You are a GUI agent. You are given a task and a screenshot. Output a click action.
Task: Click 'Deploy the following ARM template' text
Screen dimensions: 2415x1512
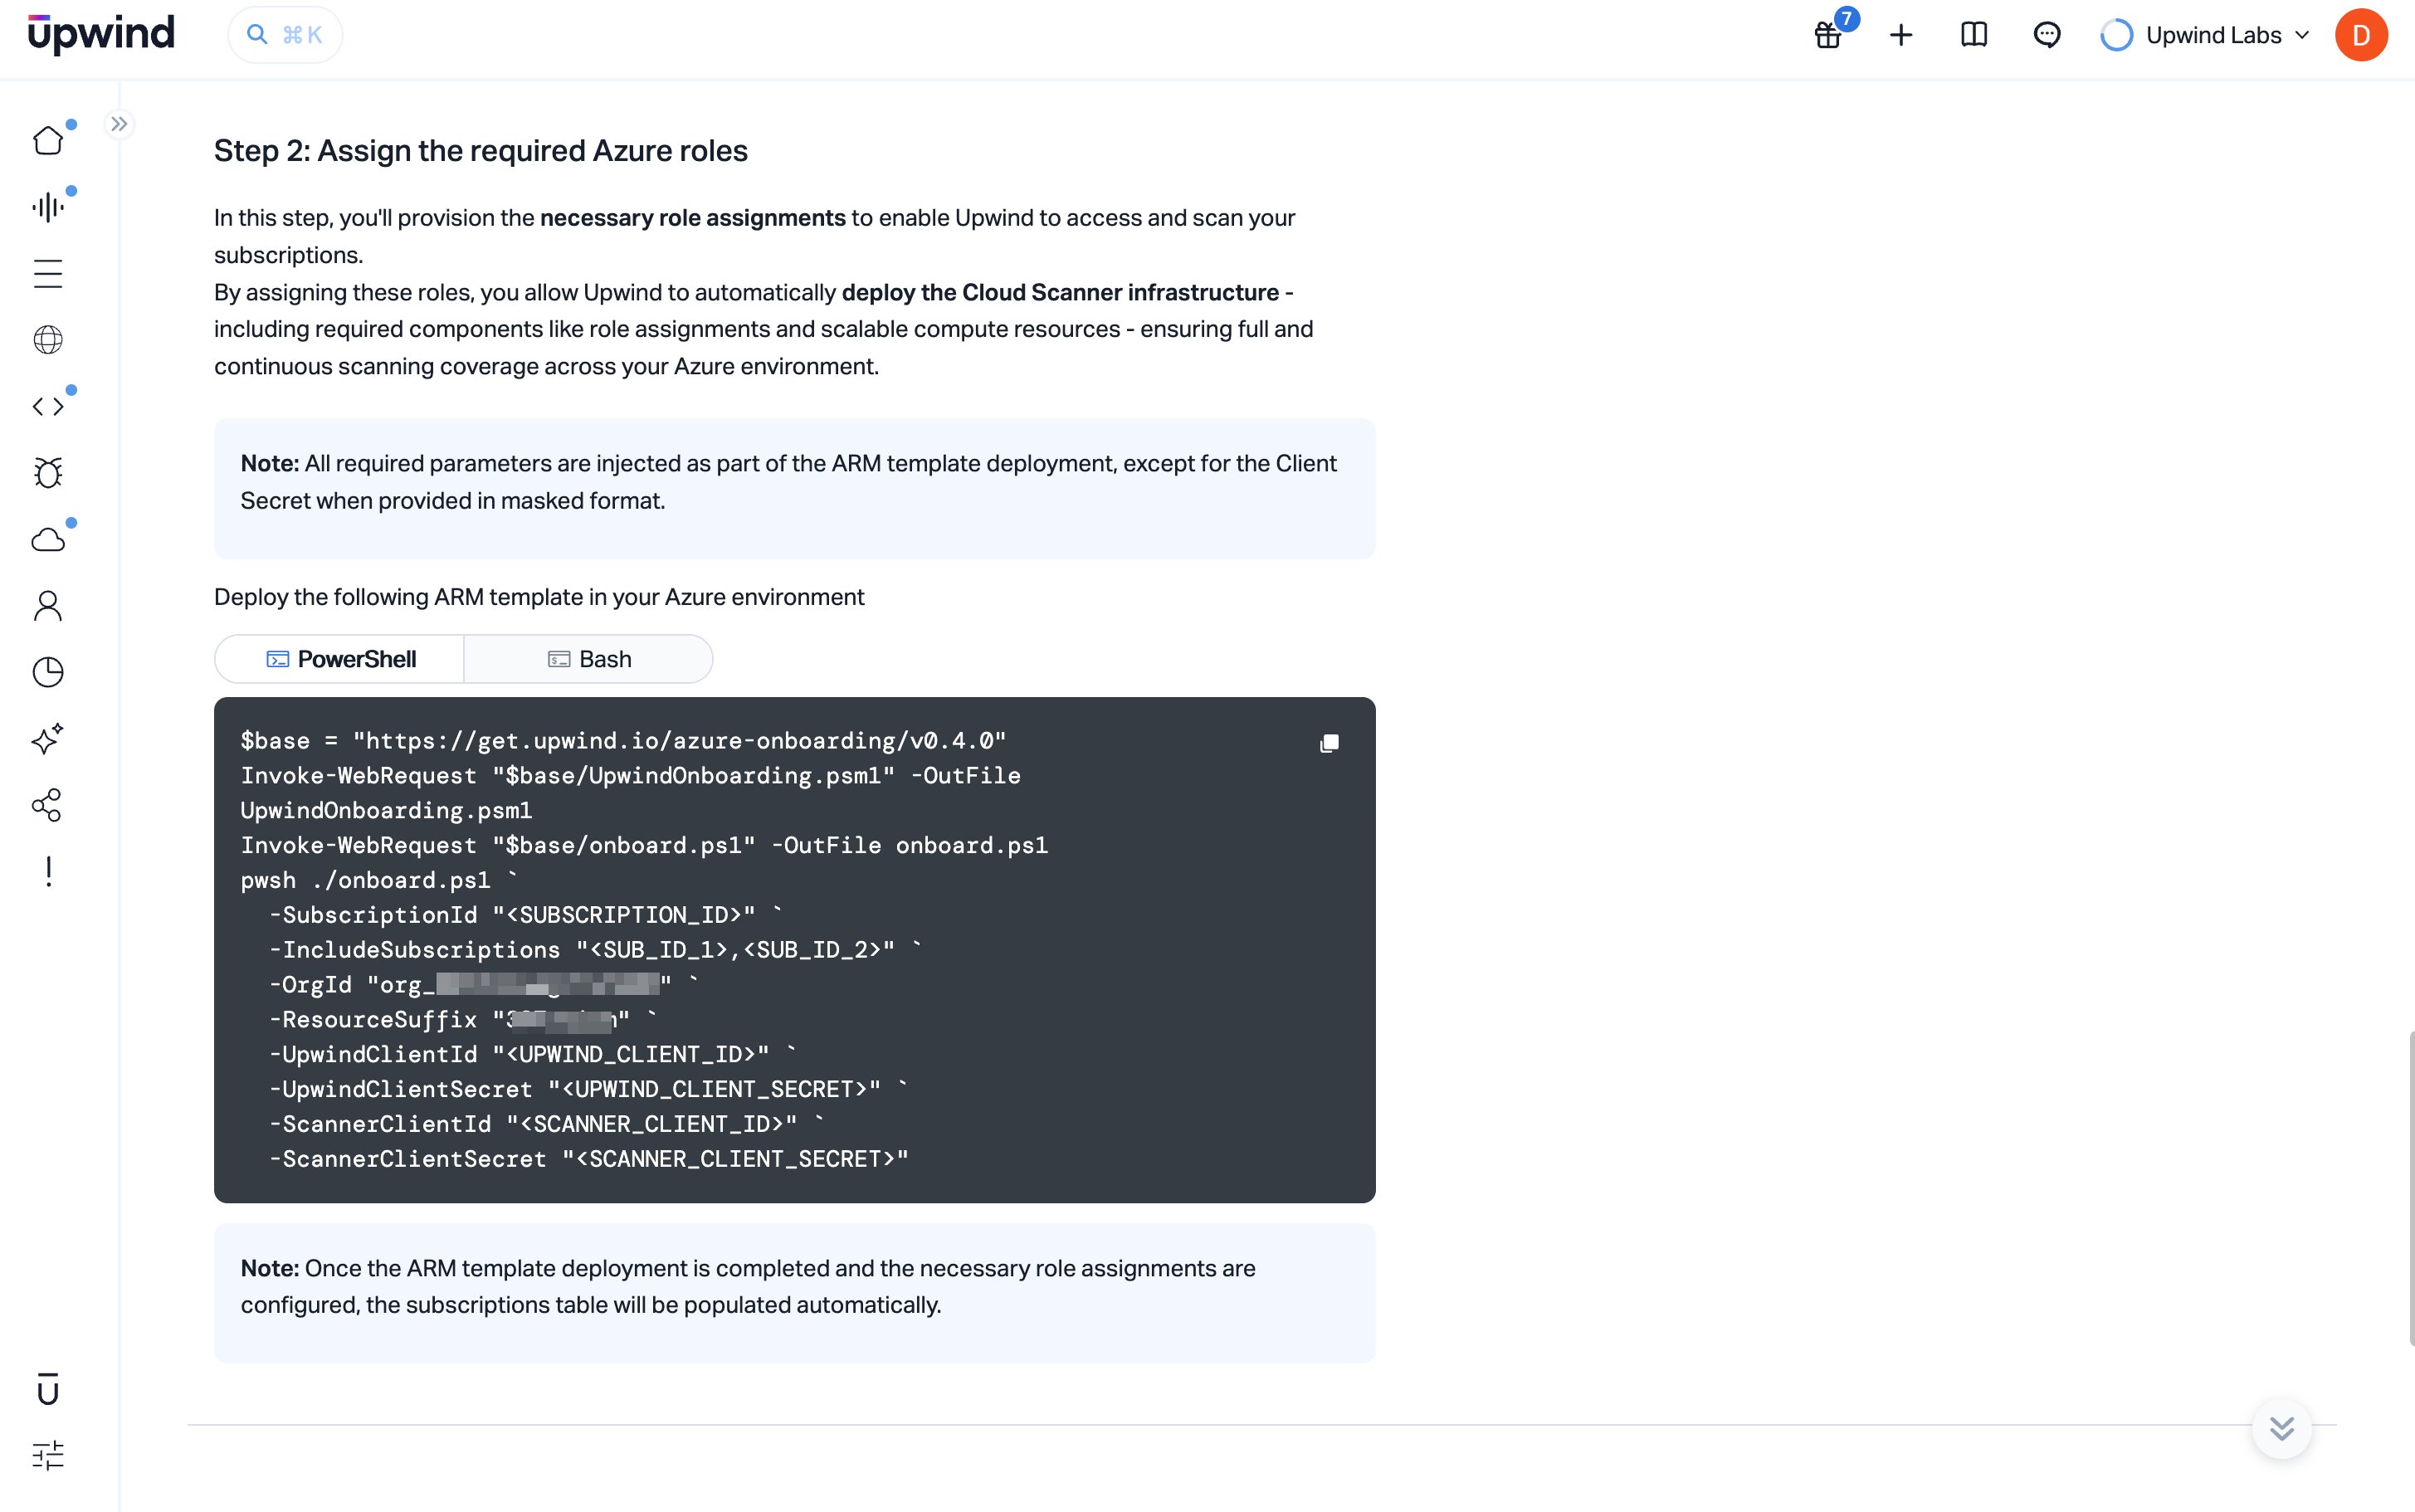539,597
